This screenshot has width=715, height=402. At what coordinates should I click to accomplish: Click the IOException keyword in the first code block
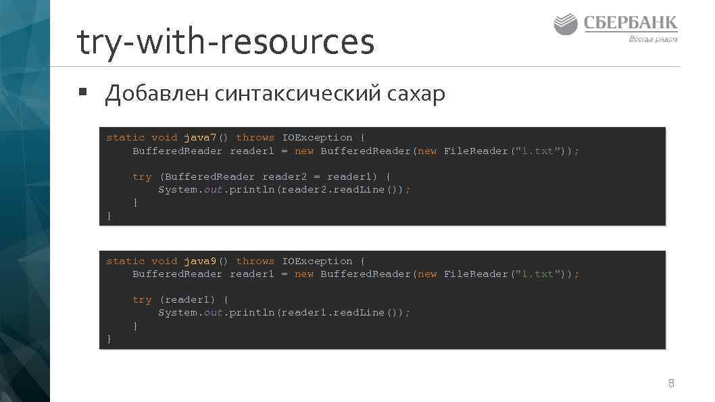pos(318,137)
